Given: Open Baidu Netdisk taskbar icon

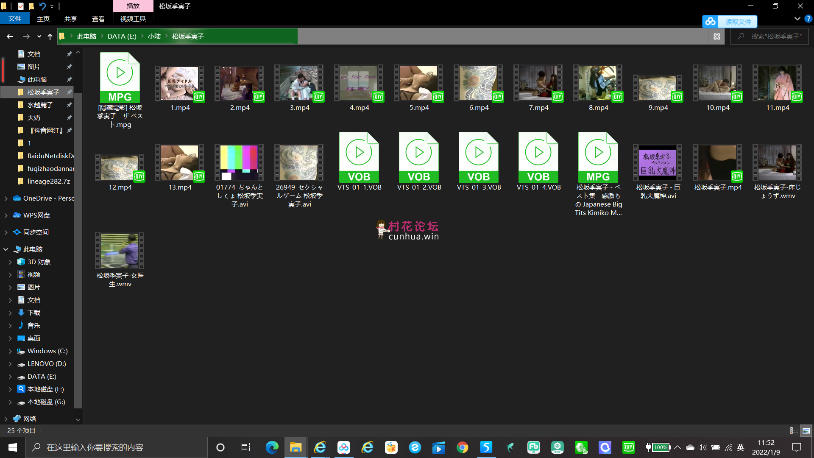Looking at the screenshot, I should (344, 447).
